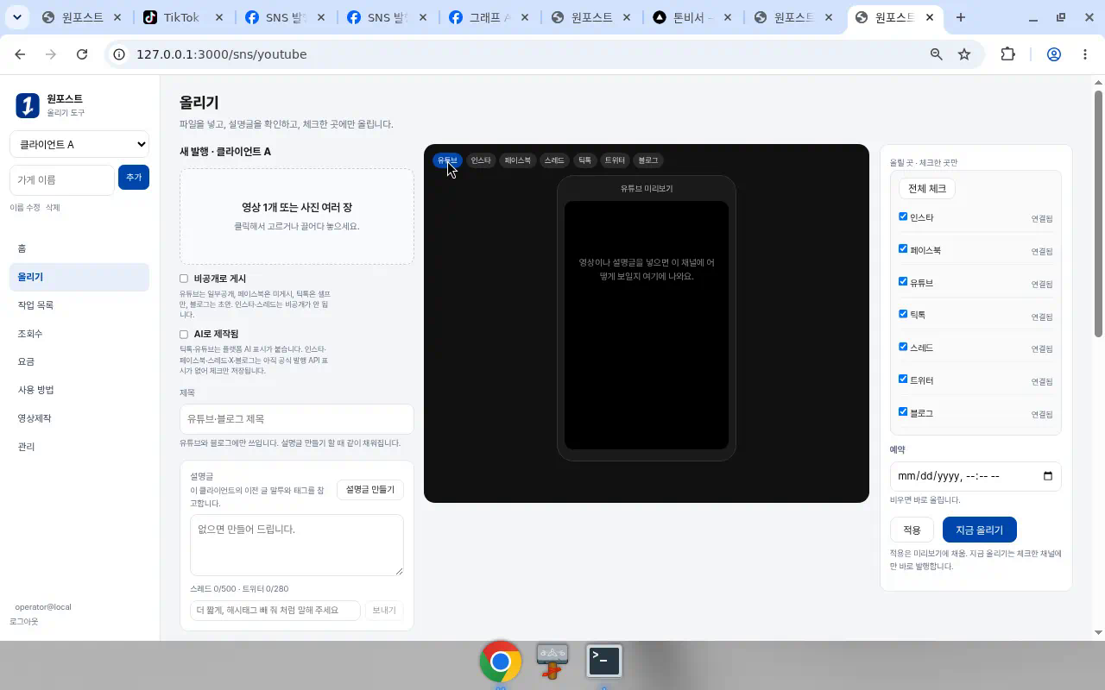Open 조회수 in the sidebar
1105x690 pixels.
pos(79,334)
